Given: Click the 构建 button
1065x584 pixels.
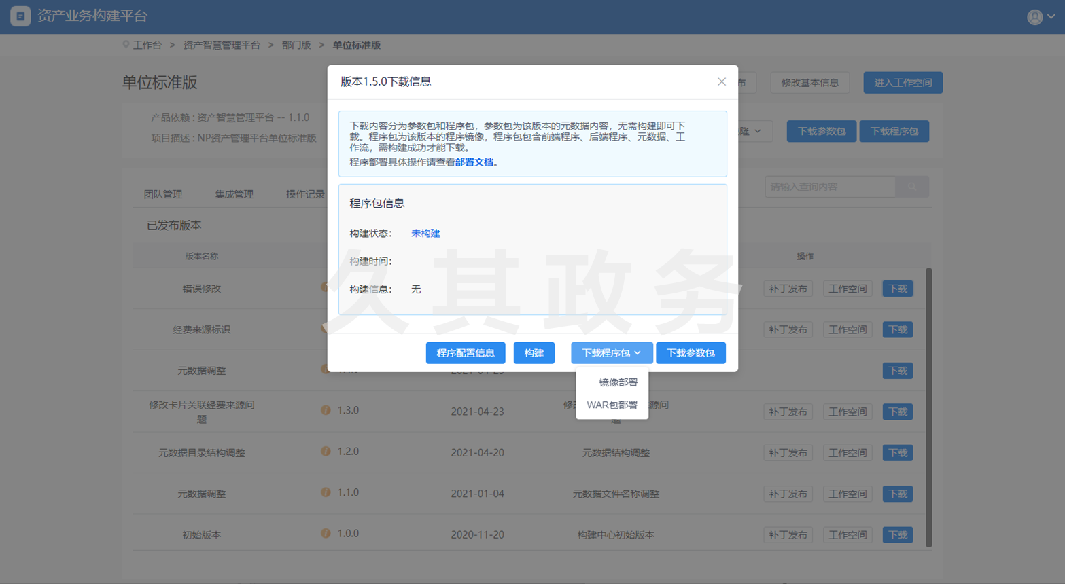Looking at the screenshot, I should [x=534, y=353].
